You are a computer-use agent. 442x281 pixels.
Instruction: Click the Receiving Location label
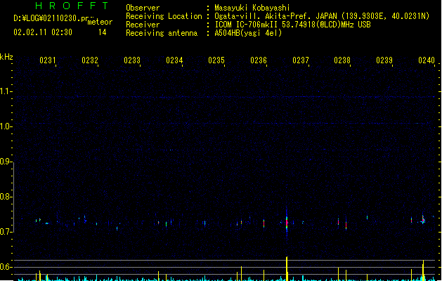164,16
